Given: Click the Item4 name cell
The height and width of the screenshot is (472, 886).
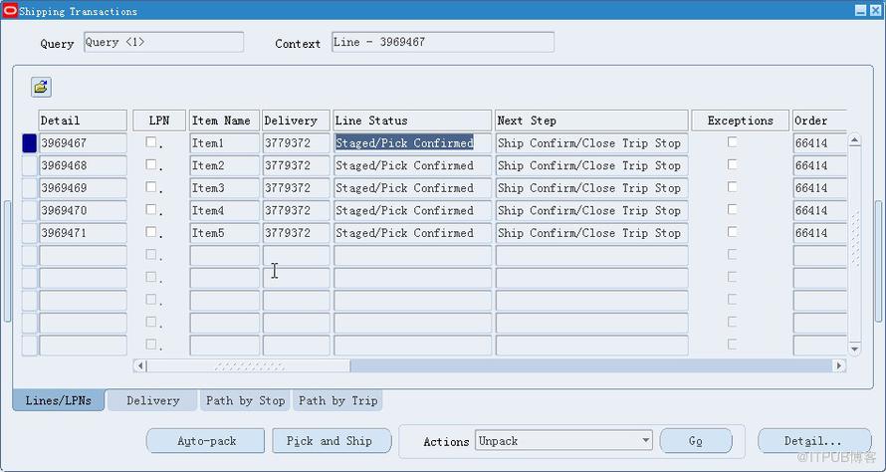Looking at the screenshot, I should (x=224, y=210).
